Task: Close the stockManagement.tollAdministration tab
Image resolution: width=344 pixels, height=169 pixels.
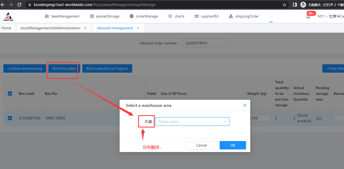Action: (x=85, y=28)
